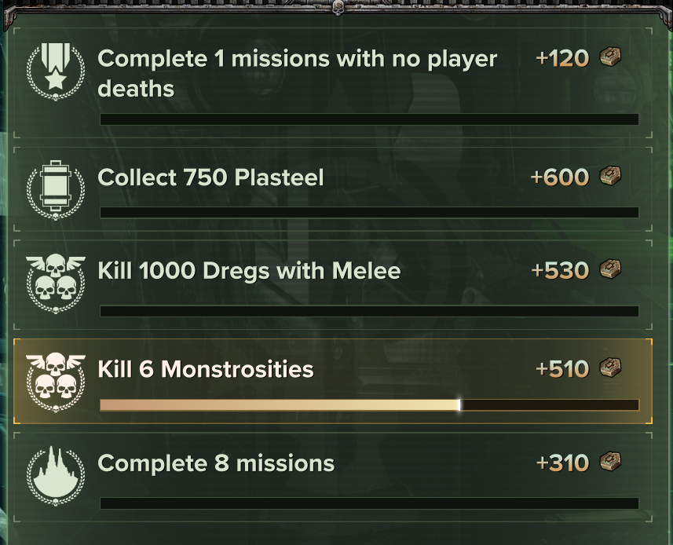Click the Plasteel canister contract icon
This screenshot has height=545, width=673.
(55, 189)
